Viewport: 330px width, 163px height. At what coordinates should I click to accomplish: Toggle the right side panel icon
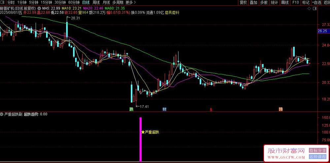tap(314, 9)
